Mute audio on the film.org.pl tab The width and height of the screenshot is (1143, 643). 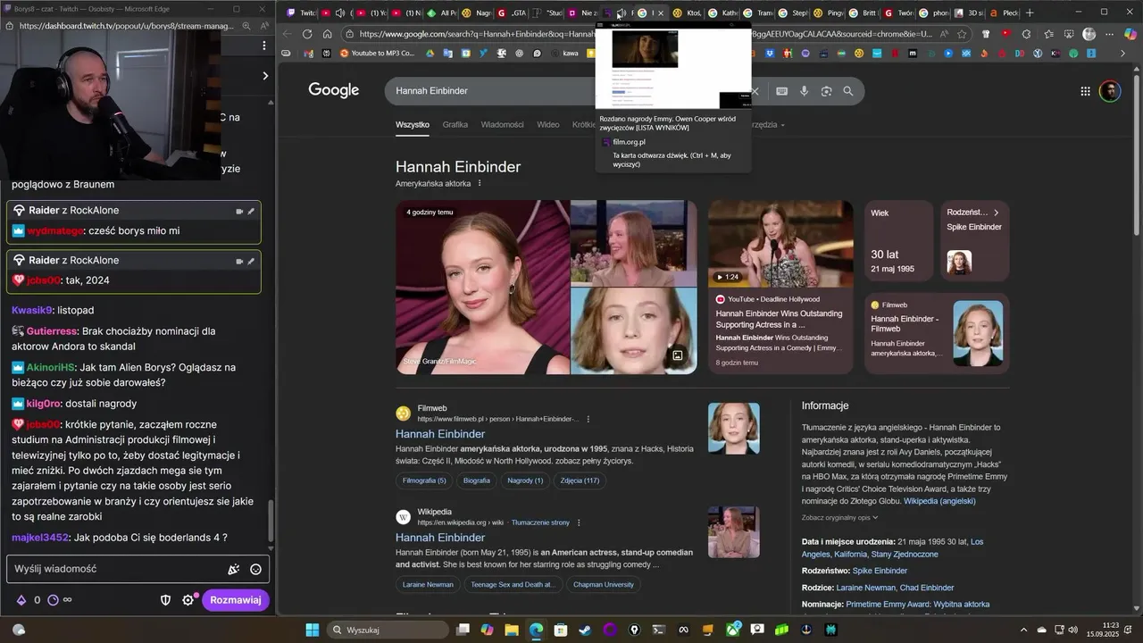621,13
